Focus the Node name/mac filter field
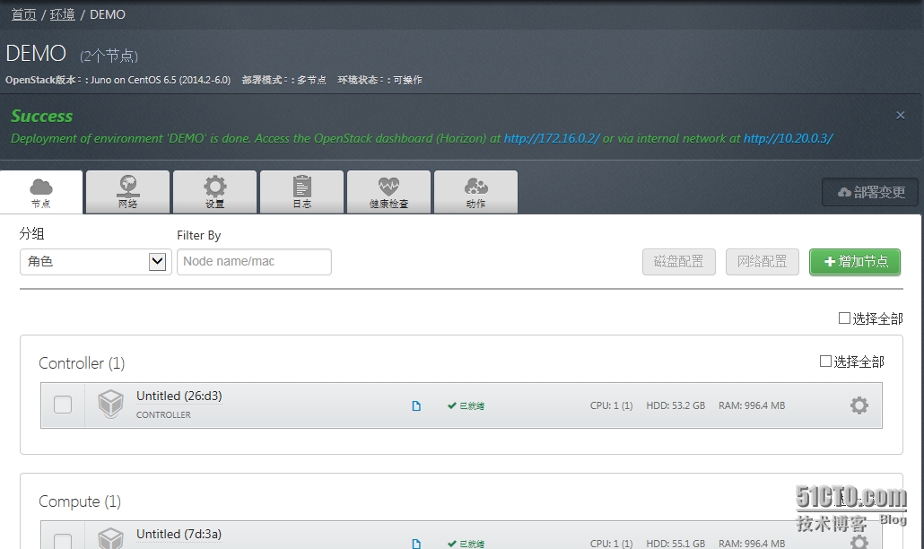924x549 pixels. tap(254, 262)
